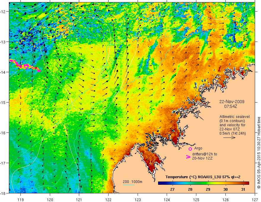
Task: Click the color bar value 28
Action: click(x=190, y=190)
